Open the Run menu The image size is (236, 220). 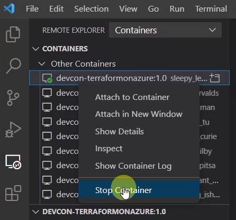(177, 9)
